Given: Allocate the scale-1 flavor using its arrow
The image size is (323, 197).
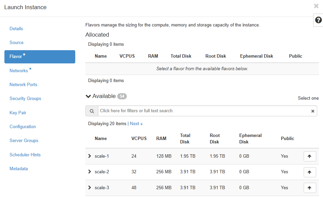Looking at the screenshot, I should (309, 156).
